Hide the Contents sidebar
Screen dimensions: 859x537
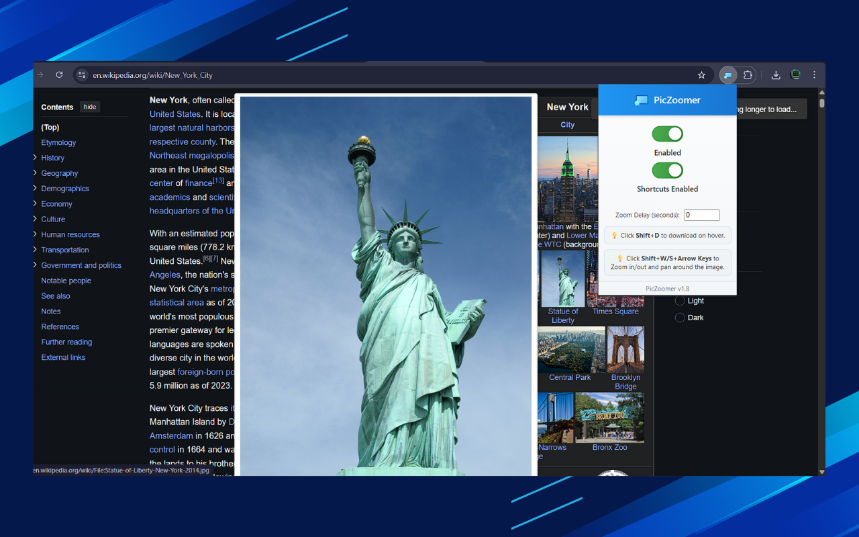tap(89, 106)
